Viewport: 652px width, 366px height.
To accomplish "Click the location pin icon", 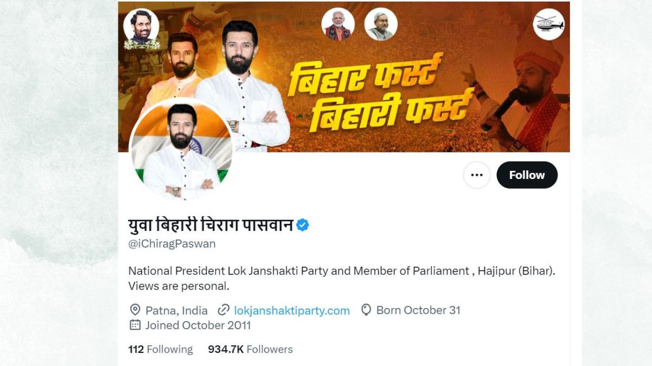I will [135, 311].
